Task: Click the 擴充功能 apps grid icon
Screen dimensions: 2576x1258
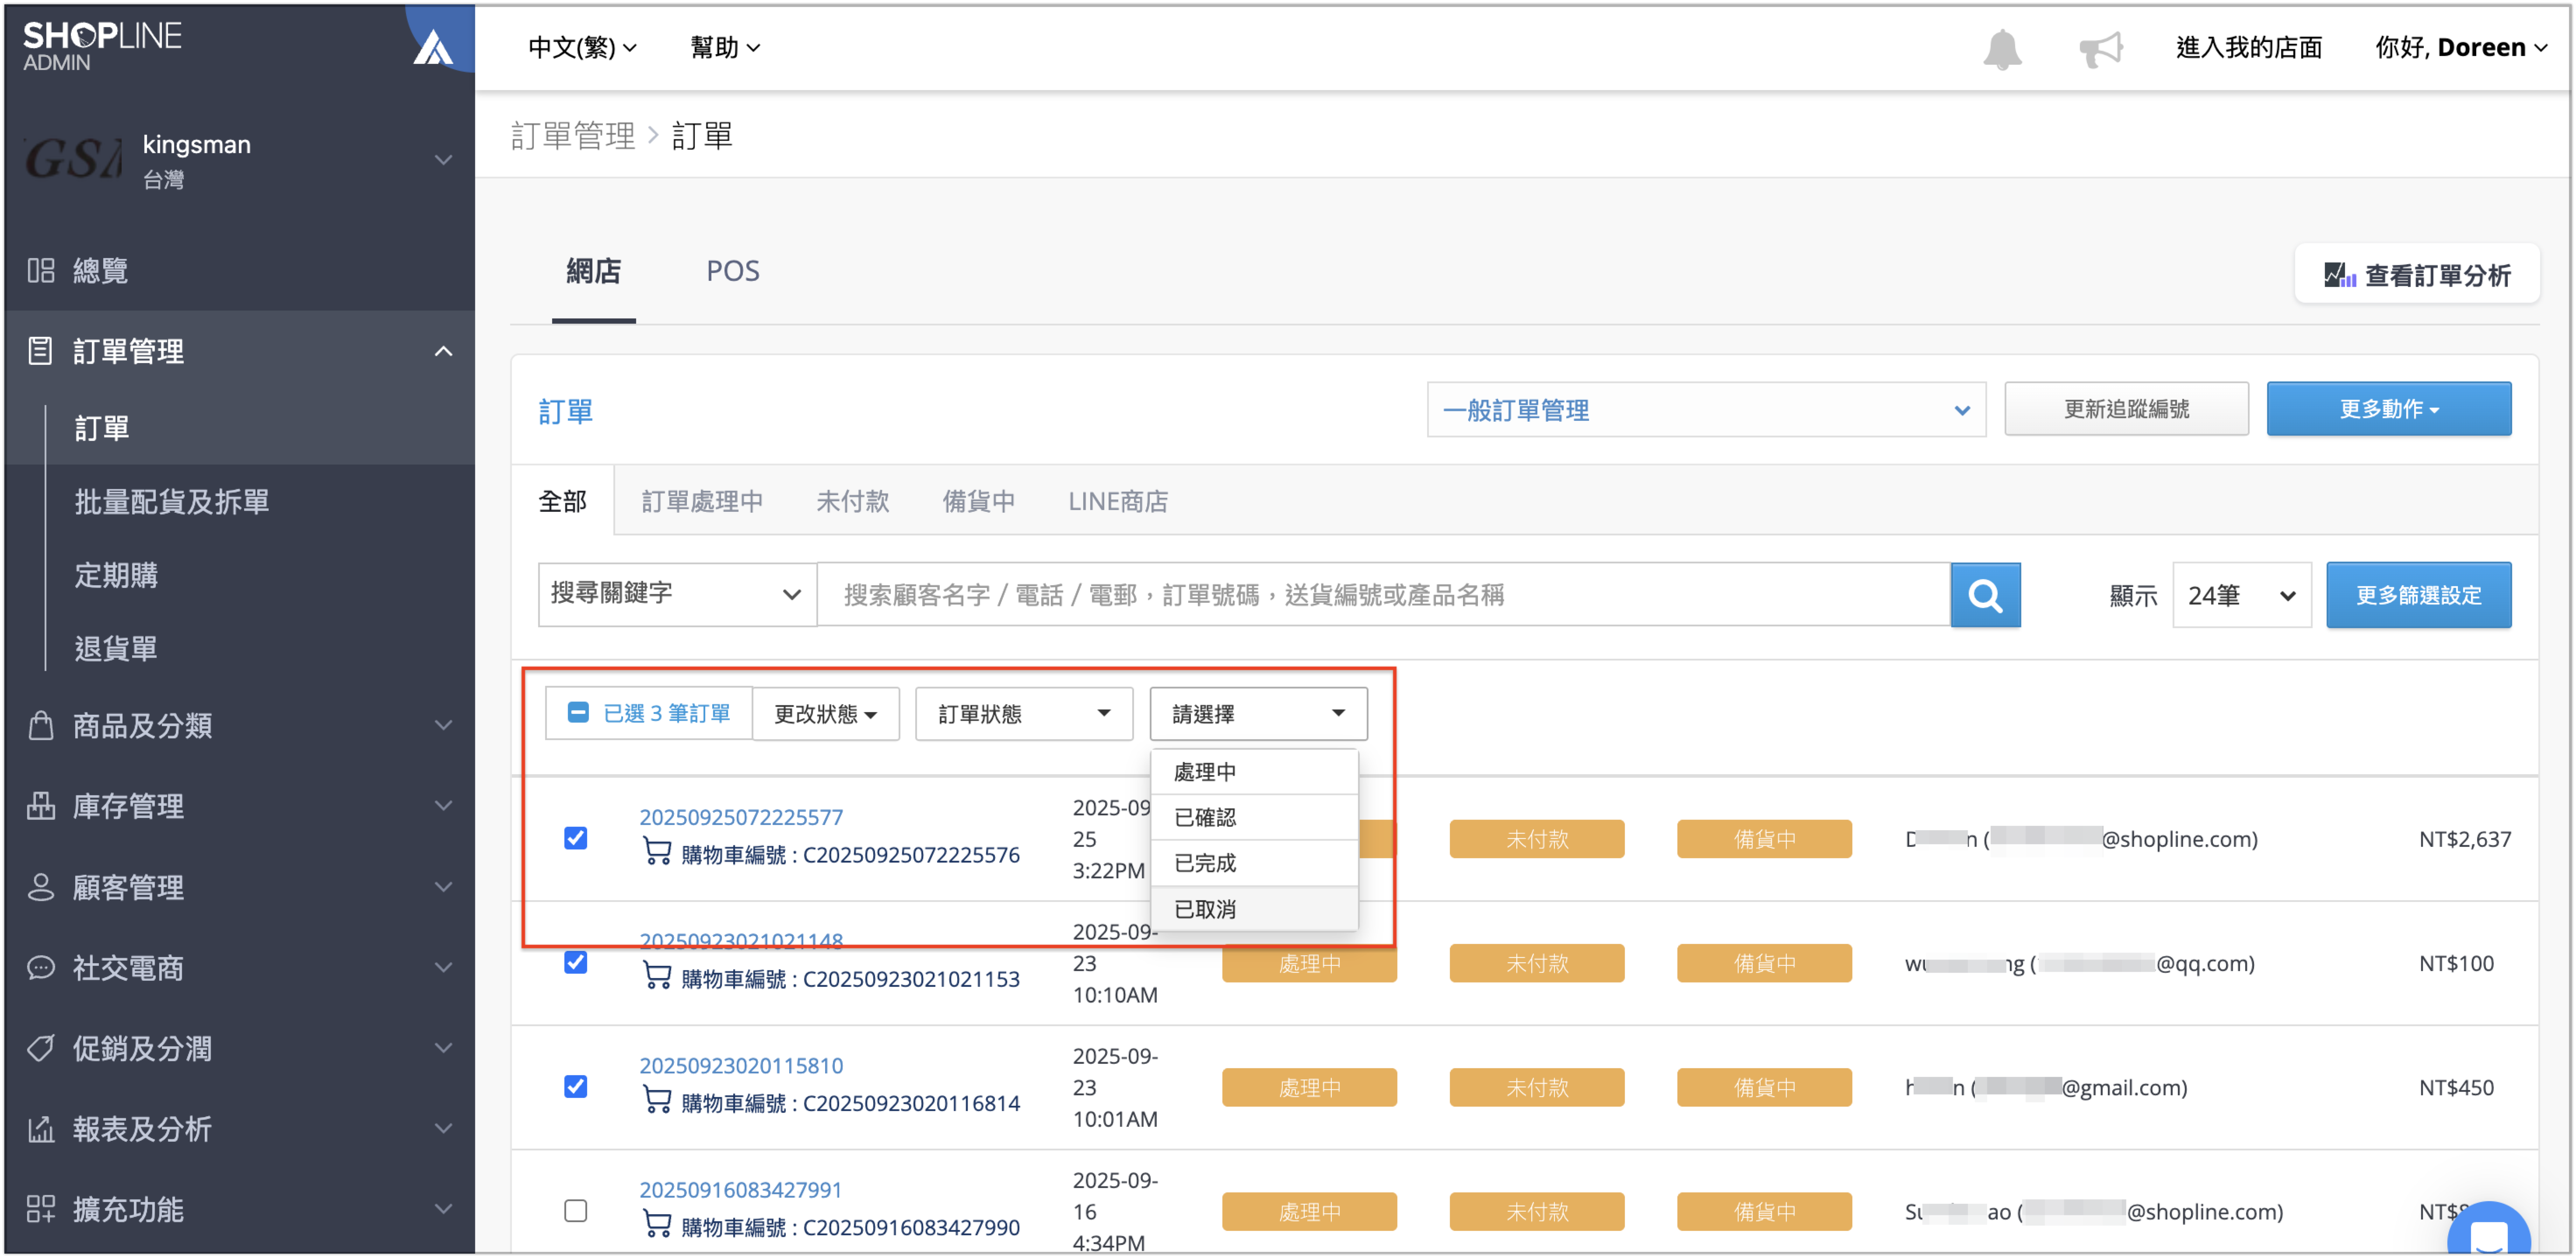Action: (41, 1209)
